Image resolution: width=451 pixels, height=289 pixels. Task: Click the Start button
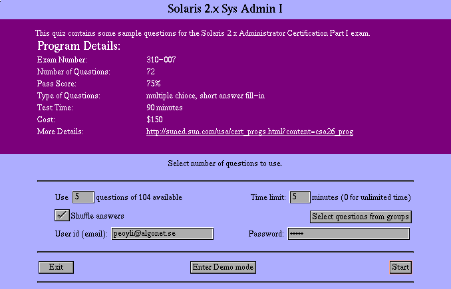click(400, 267)
